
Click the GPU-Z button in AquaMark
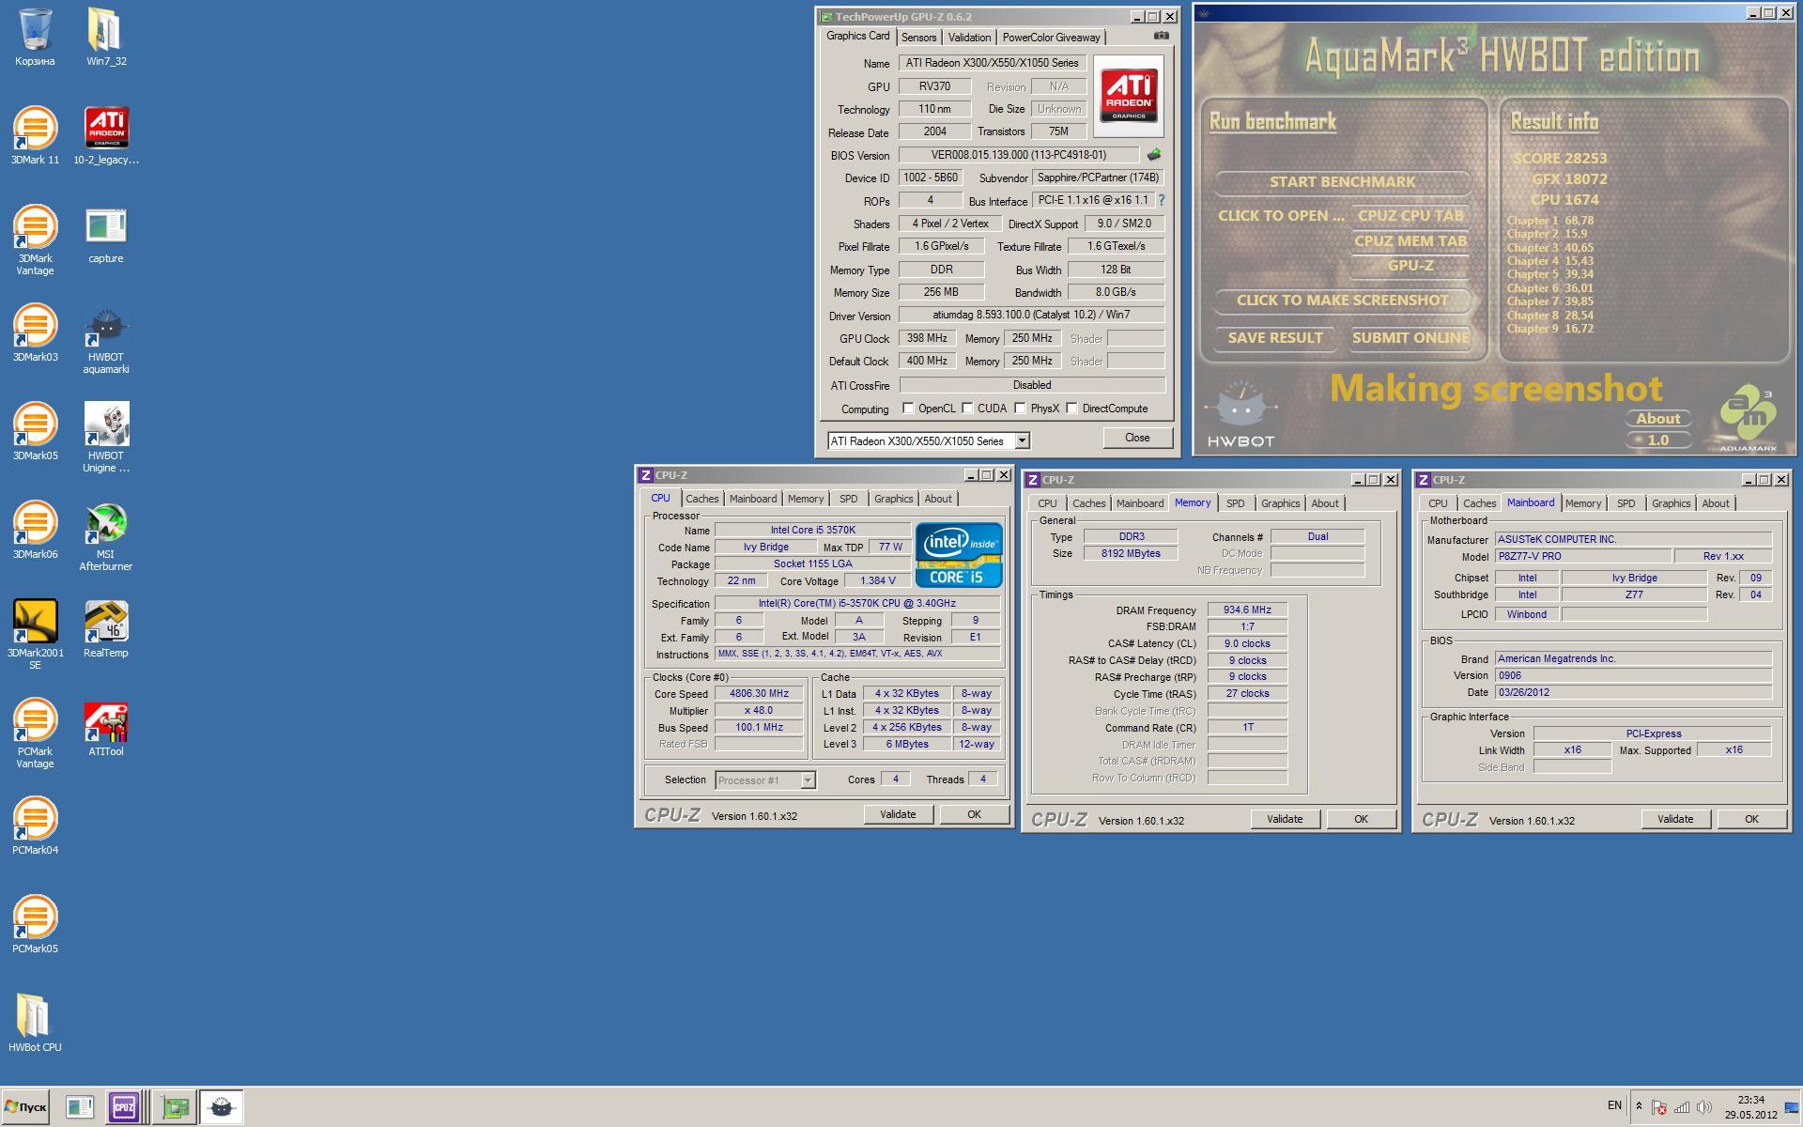[x=1410, y=266]
